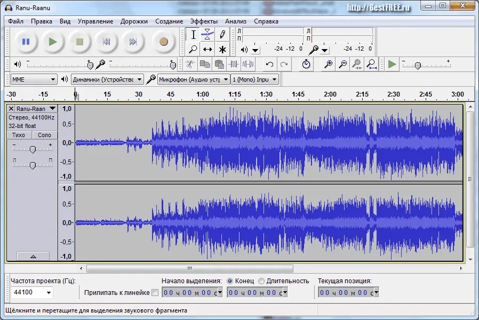Click the Начало выделения time field
The width and height of the screenshot is (479, 320).
[x=192, y=292]
